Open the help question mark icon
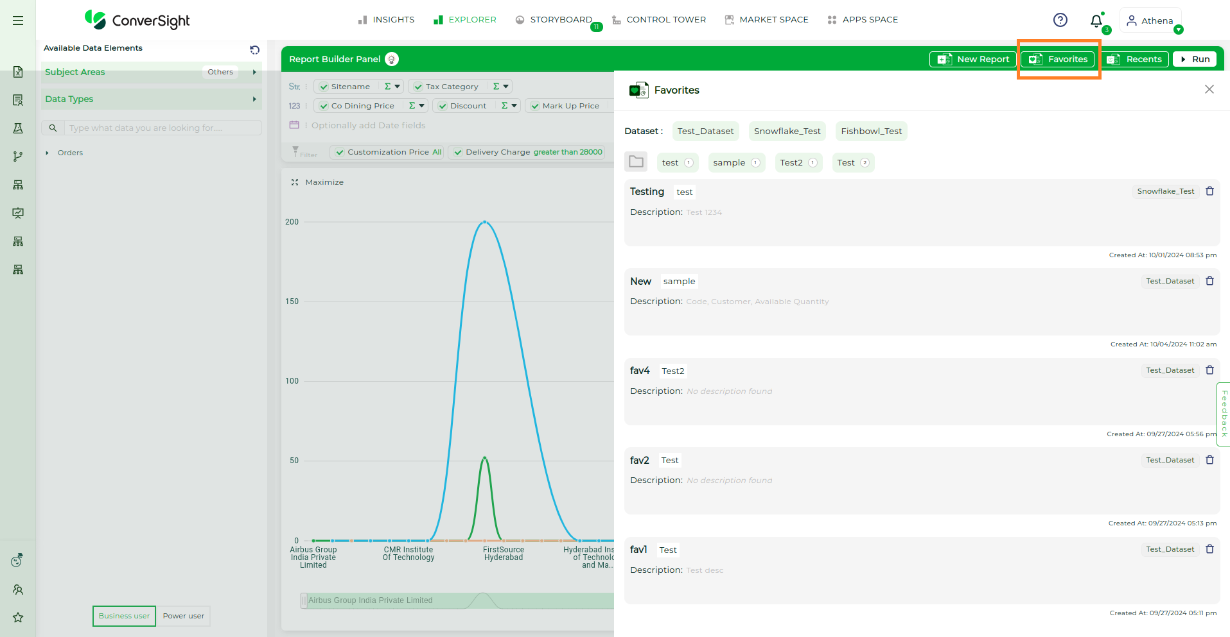The width and height of the screenshot is (1230, 637). tap(1060, 20)
